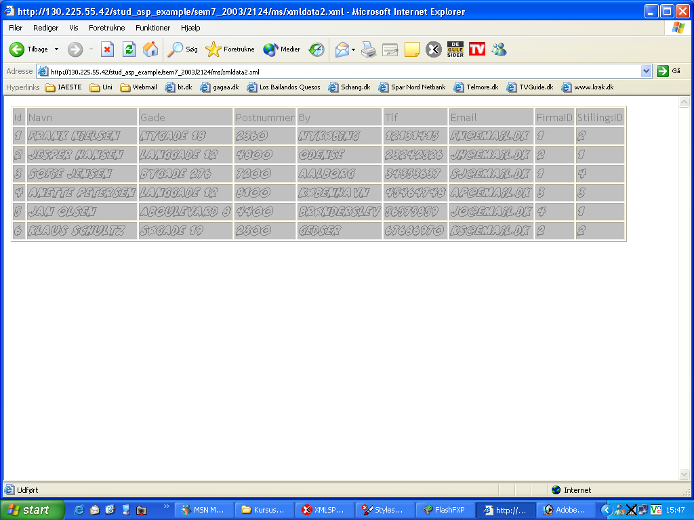Screen dimensions: 694x520
Task: Click the red TV toolbar icon
Action: point(477,49)
